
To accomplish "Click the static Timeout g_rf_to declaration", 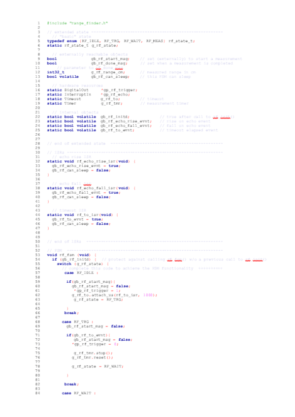I will tap(84, 99).
